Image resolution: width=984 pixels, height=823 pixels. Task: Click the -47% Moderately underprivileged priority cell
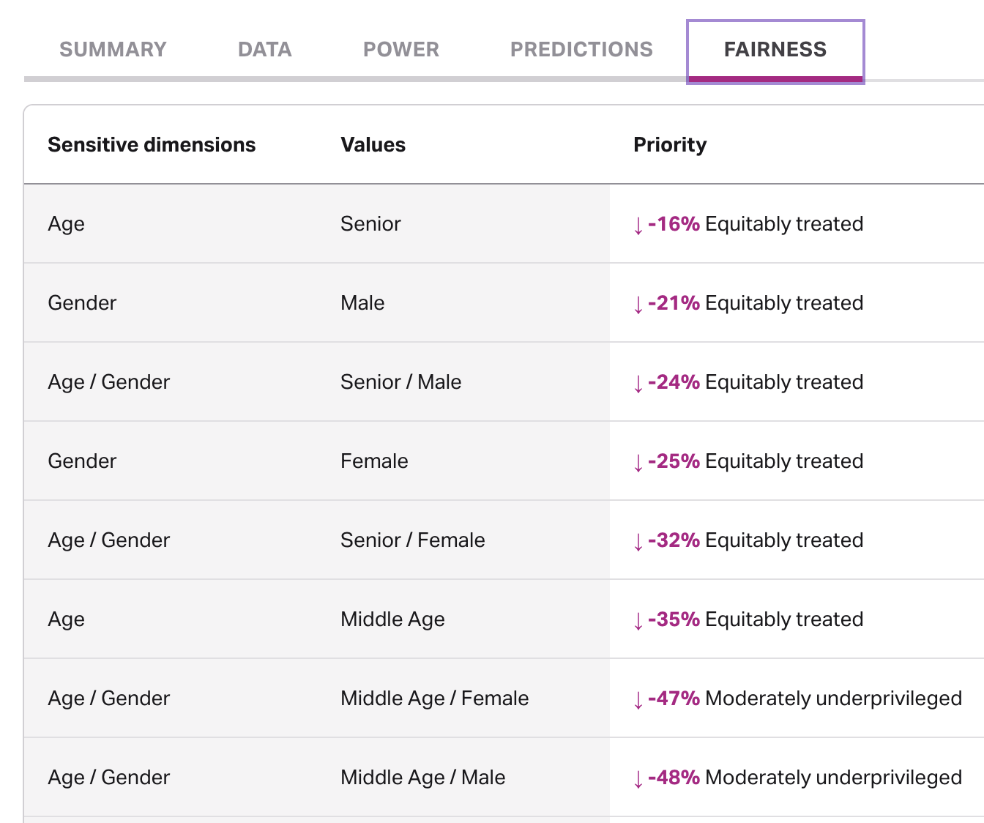pos(797,699)
